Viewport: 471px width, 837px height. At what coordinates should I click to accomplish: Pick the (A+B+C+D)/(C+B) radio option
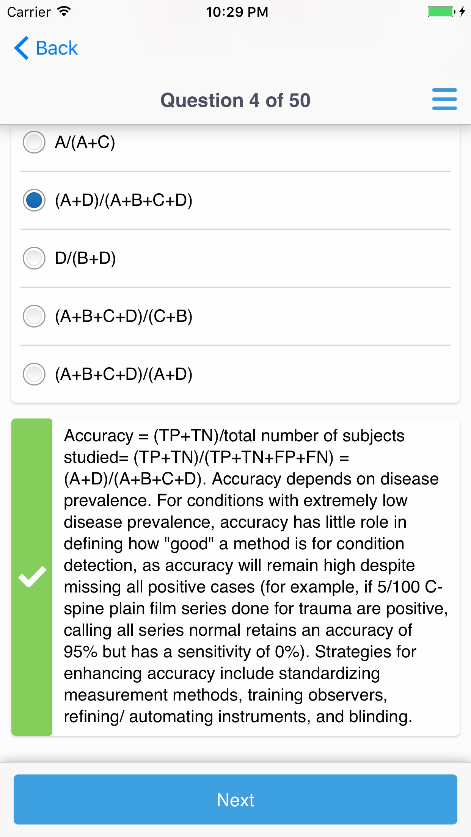[34, 316]
